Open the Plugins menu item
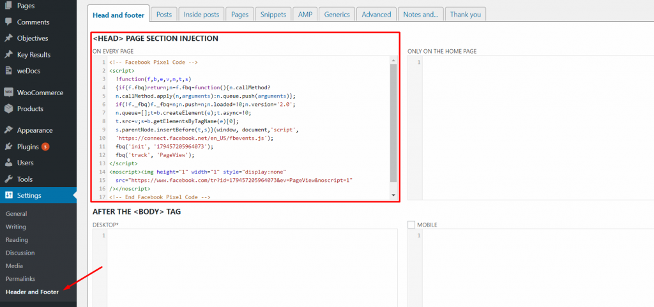The image size is (654, 307). [28, 147]
